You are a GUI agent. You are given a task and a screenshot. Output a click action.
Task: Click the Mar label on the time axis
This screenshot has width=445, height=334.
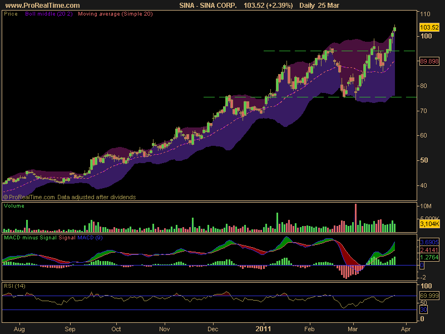pos(353,329)
